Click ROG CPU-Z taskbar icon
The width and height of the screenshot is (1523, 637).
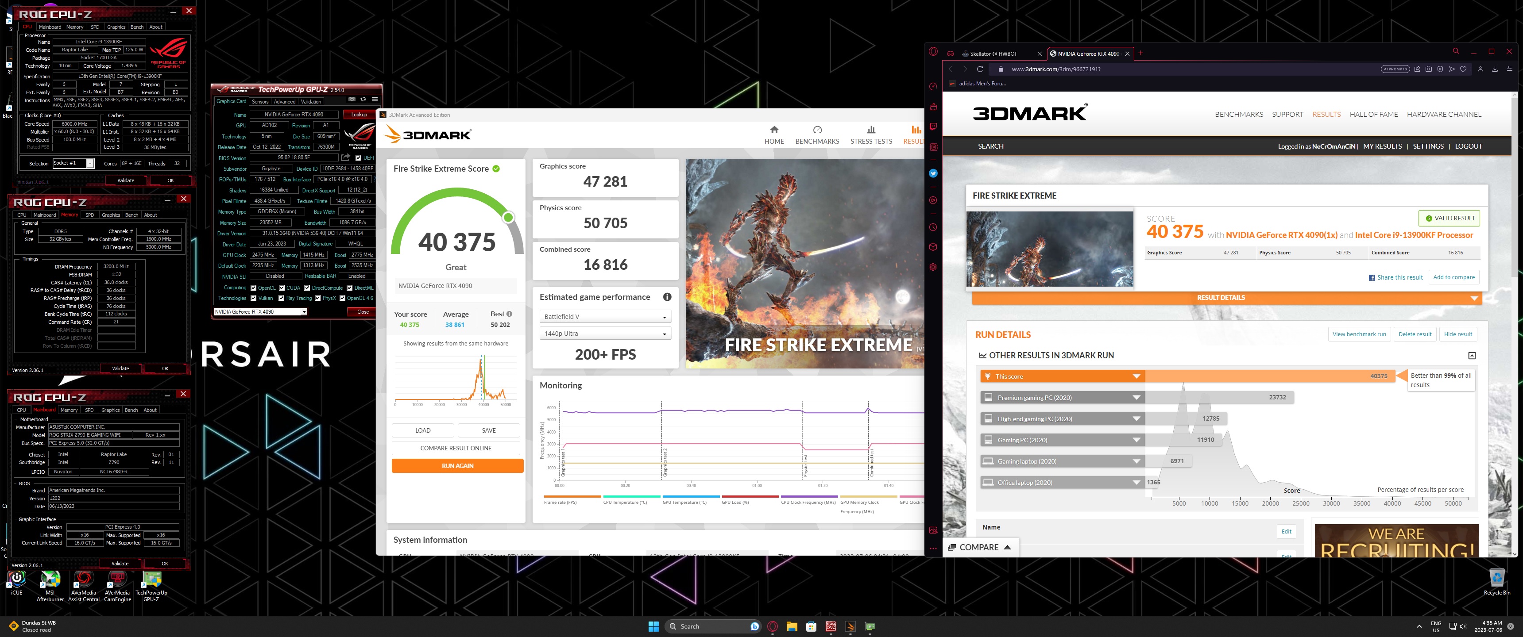click(831, 626)
